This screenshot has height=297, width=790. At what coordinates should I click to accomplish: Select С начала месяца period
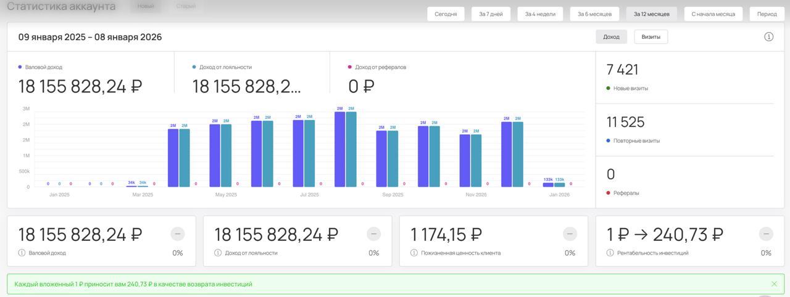point(713,14)
